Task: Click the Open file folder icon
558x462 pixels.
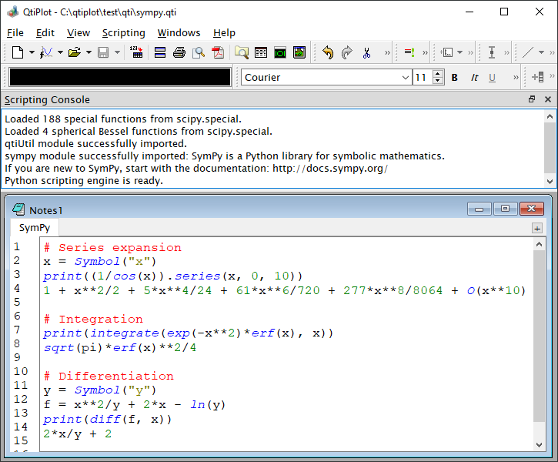Action: click(x=75, y=52)
